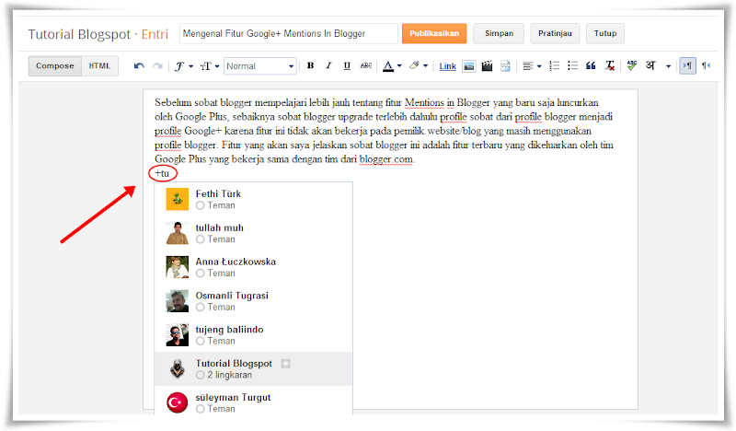Click the Teman circle icon under süleyman Turgut
This screenshot has width=736, height=431.
click(201, 409)
